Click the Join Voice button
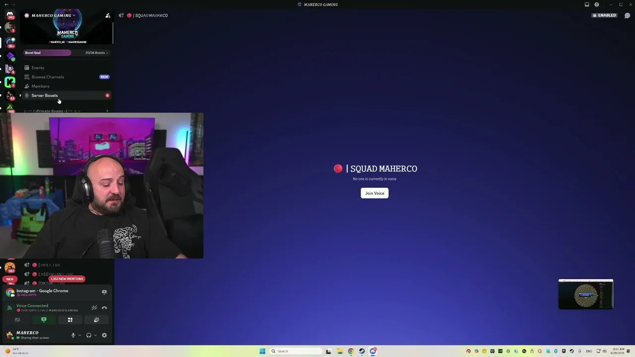The width and height of the screenshot is (635, 357). point(375,193)
